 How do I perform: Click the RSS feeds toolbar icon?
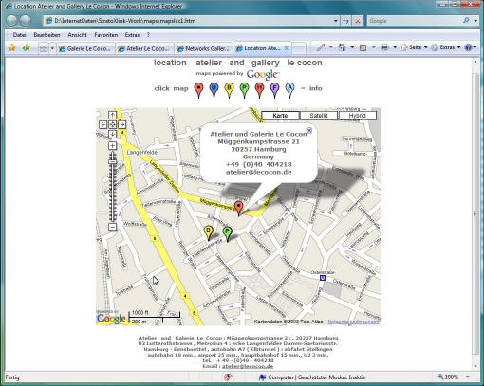[363, 47]
